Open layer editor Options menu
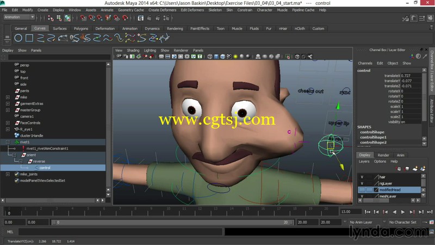The width and height of the screenshot is (435, 245). pyautogui.click(x=380, y=161)
